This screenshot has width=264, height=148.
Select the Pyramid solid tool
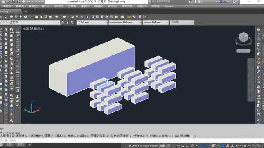tap(6, 62)
